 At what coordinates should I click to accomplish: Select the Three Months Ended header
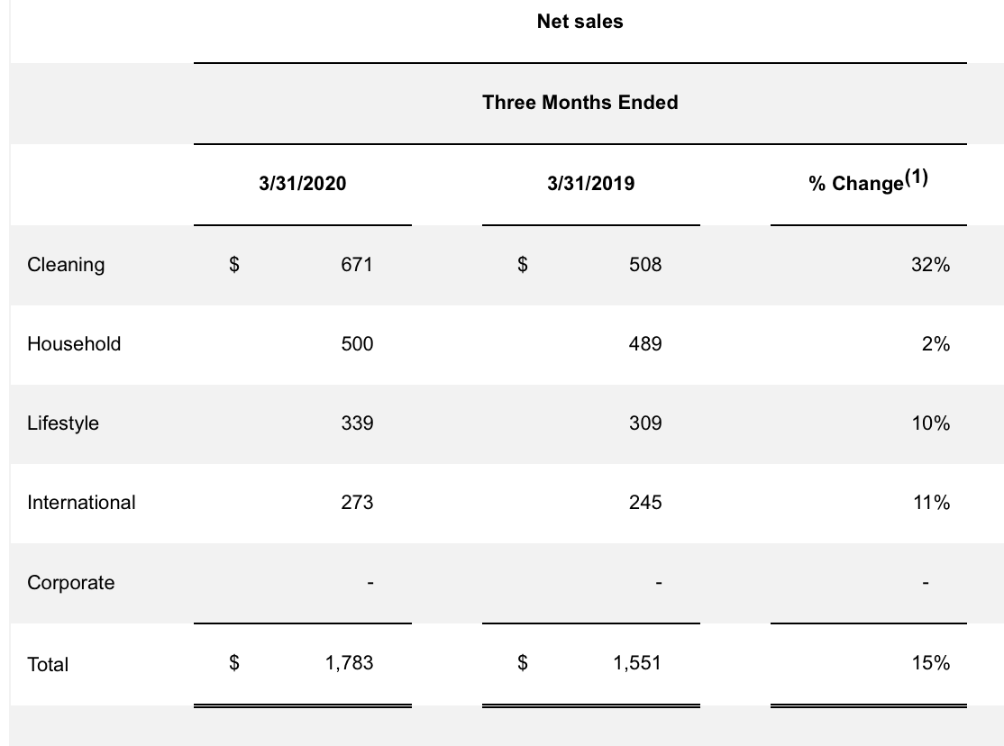click(x=580, y=103)
